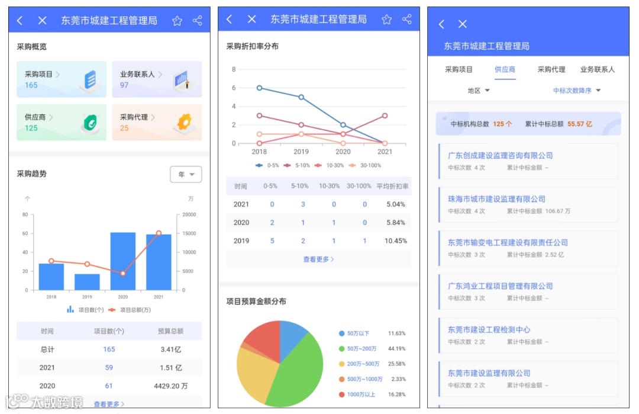Open supplier 东莞市输变电工程建设有限责任公司
The height and width of the screenshot is (414, 639).
[x=528, y=248]
